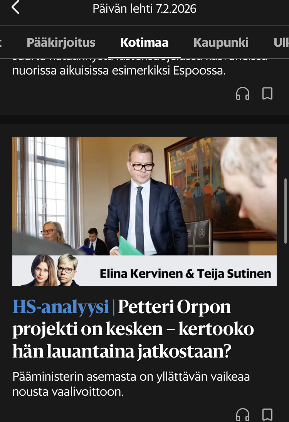This screenshot has width=289, height=422.
Task: Listen to the Espoo article via headphones icon
Action: pyautogui.click(x=242, y=94)
